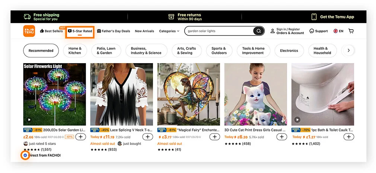376x173 pixels.
Task: Add Solar Garden Lights to cart
Action: [x=80, y=137]
